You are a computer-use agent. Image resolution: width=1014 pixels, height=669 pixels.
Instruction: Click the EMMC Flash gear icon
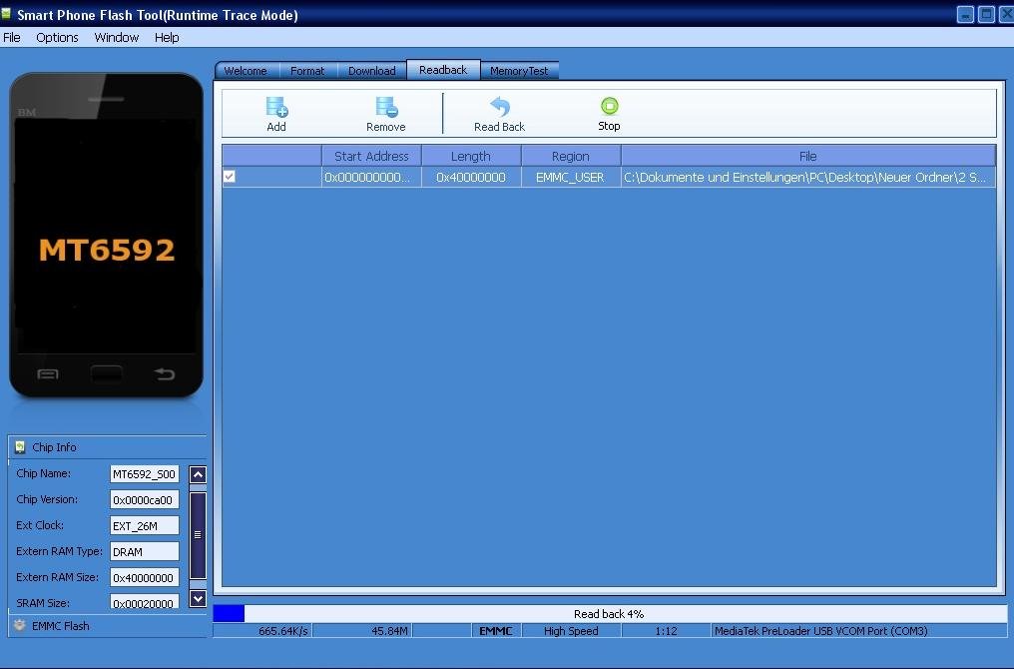point(19,625)
